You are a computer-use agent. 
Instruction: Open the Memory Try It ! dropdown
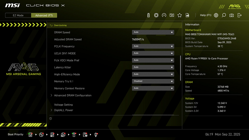tap(153, 81)
